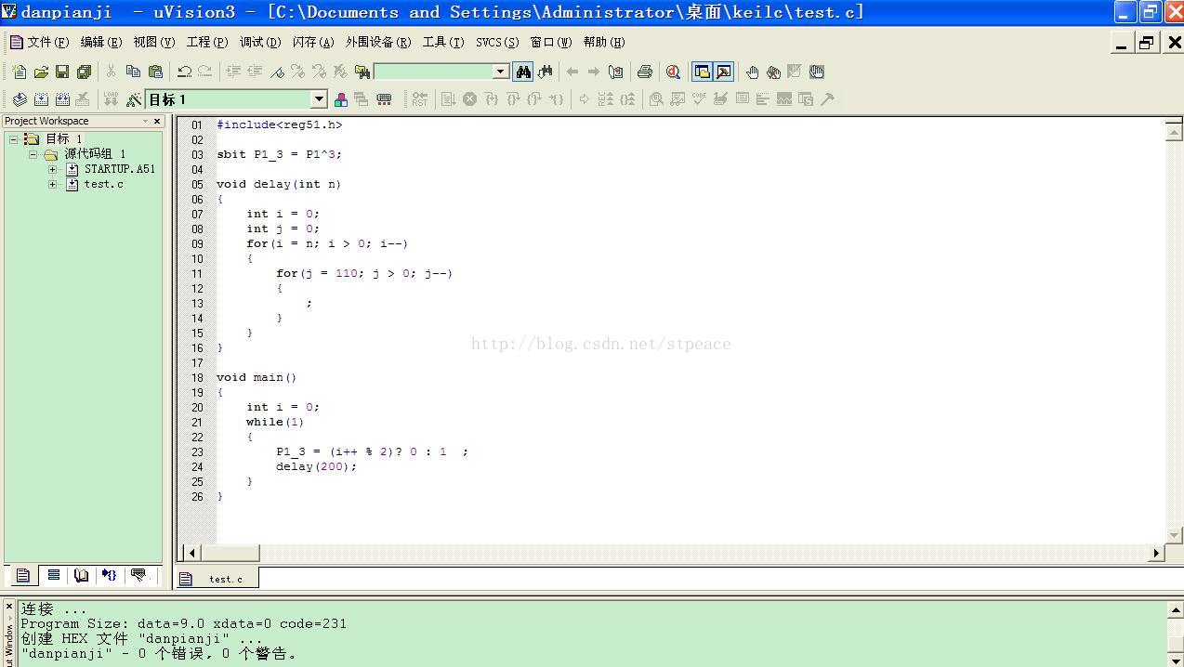Create a new file with the toolbar icon

(x=20, y=72)
